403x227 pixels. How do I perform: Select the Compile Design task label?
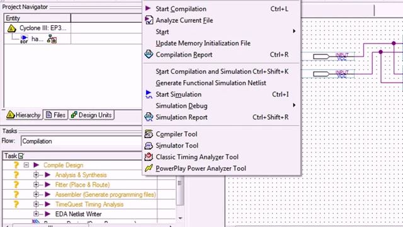(63, 165)
